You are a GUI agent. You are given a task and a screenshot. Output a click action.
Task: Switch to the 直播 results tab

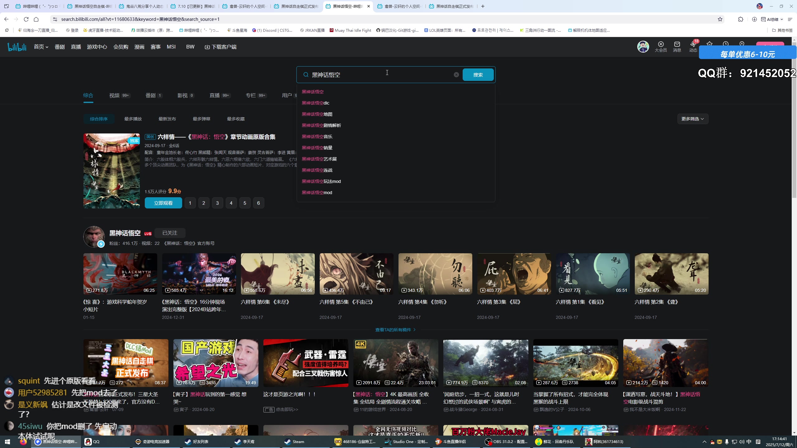pos(220,96)
